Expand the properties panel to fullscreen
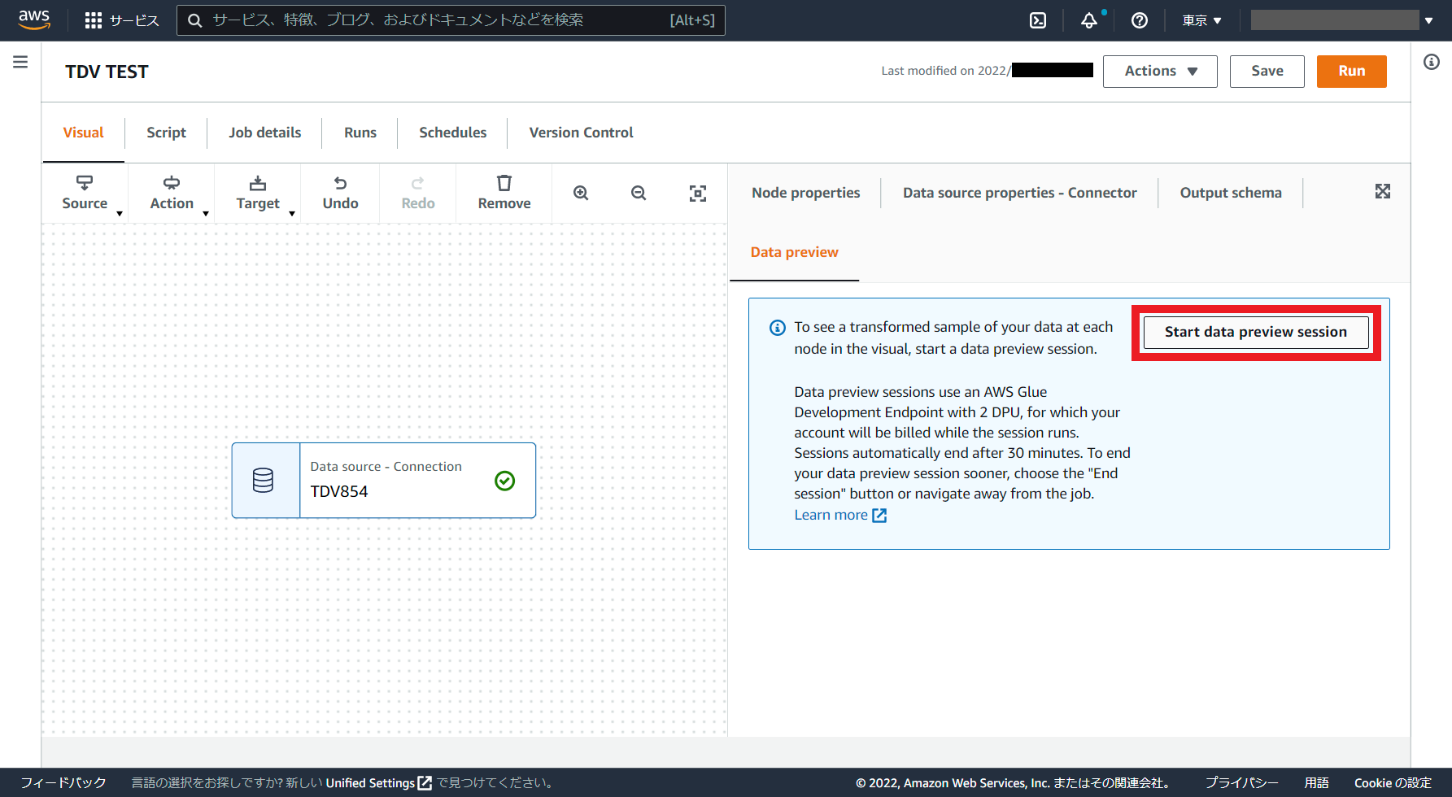This screenshot has height=797, width=1452. click(x=1383, y=191)
